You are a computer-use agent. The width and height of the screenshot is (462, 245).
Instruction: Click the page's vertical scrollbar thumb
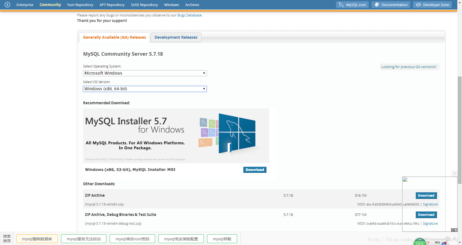pyautogui.click(x=460, y=129)
